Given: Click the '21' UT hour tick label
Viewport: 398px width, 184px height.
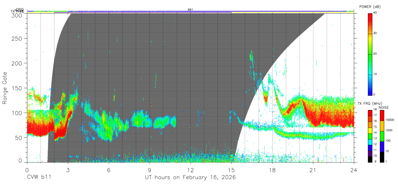Looking at the screenshot, I should (313, 169).
